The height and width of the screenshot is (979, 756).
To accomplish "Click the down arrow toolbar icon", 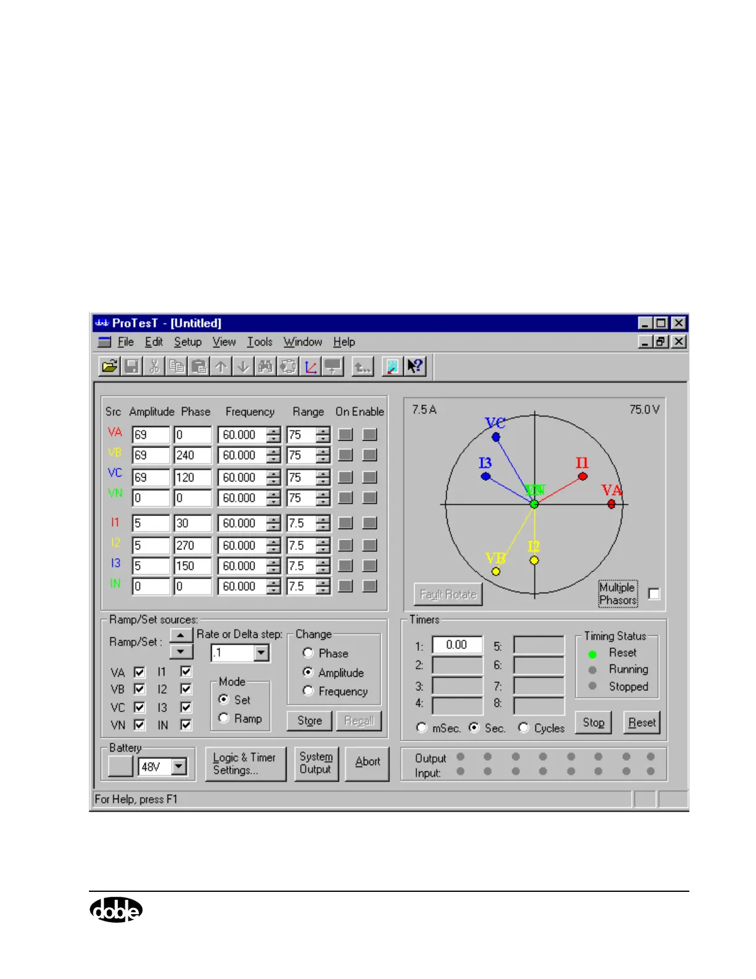I will (x=243, y=367).
